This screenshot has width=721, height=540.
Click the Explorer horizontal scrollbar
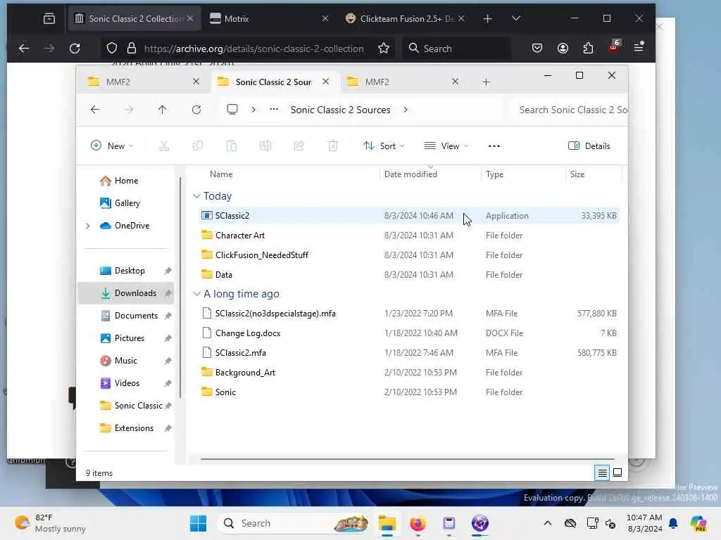pyautogui.click(x=408, y=458)
